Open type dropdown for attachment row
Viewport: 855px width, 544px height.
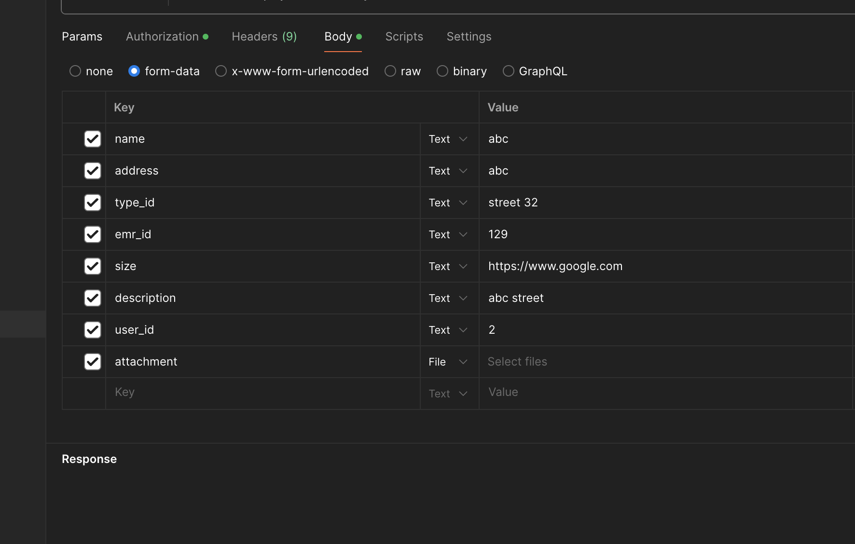pyautogui.click(x=448, y=362)
